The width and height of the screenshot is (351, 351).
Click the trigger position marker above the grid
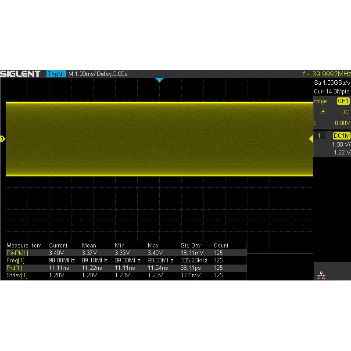pyautogui.click(x=160, y=80)
